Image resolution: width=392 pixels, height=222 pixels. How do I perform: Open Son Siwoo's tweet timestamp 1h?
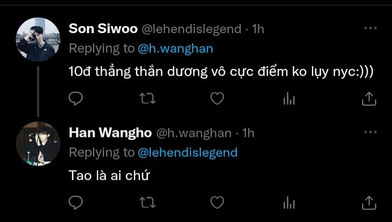(258, 29)
